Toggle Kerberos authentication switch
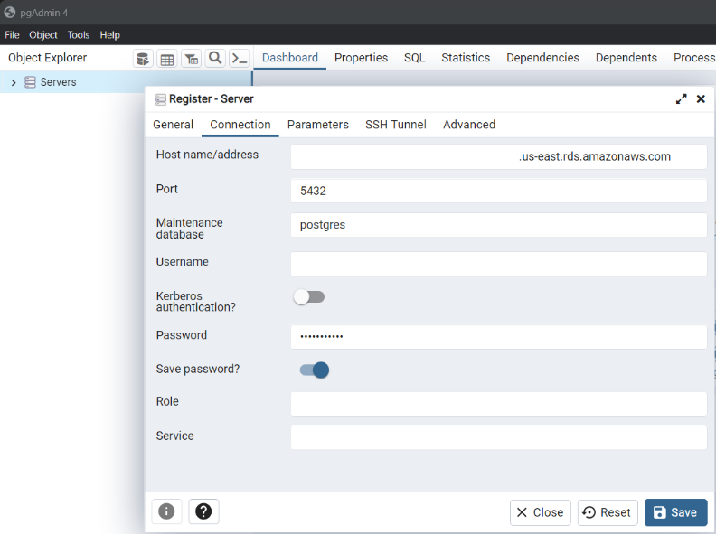The width and height of the screenshot is (716, 534). point(309,297)
